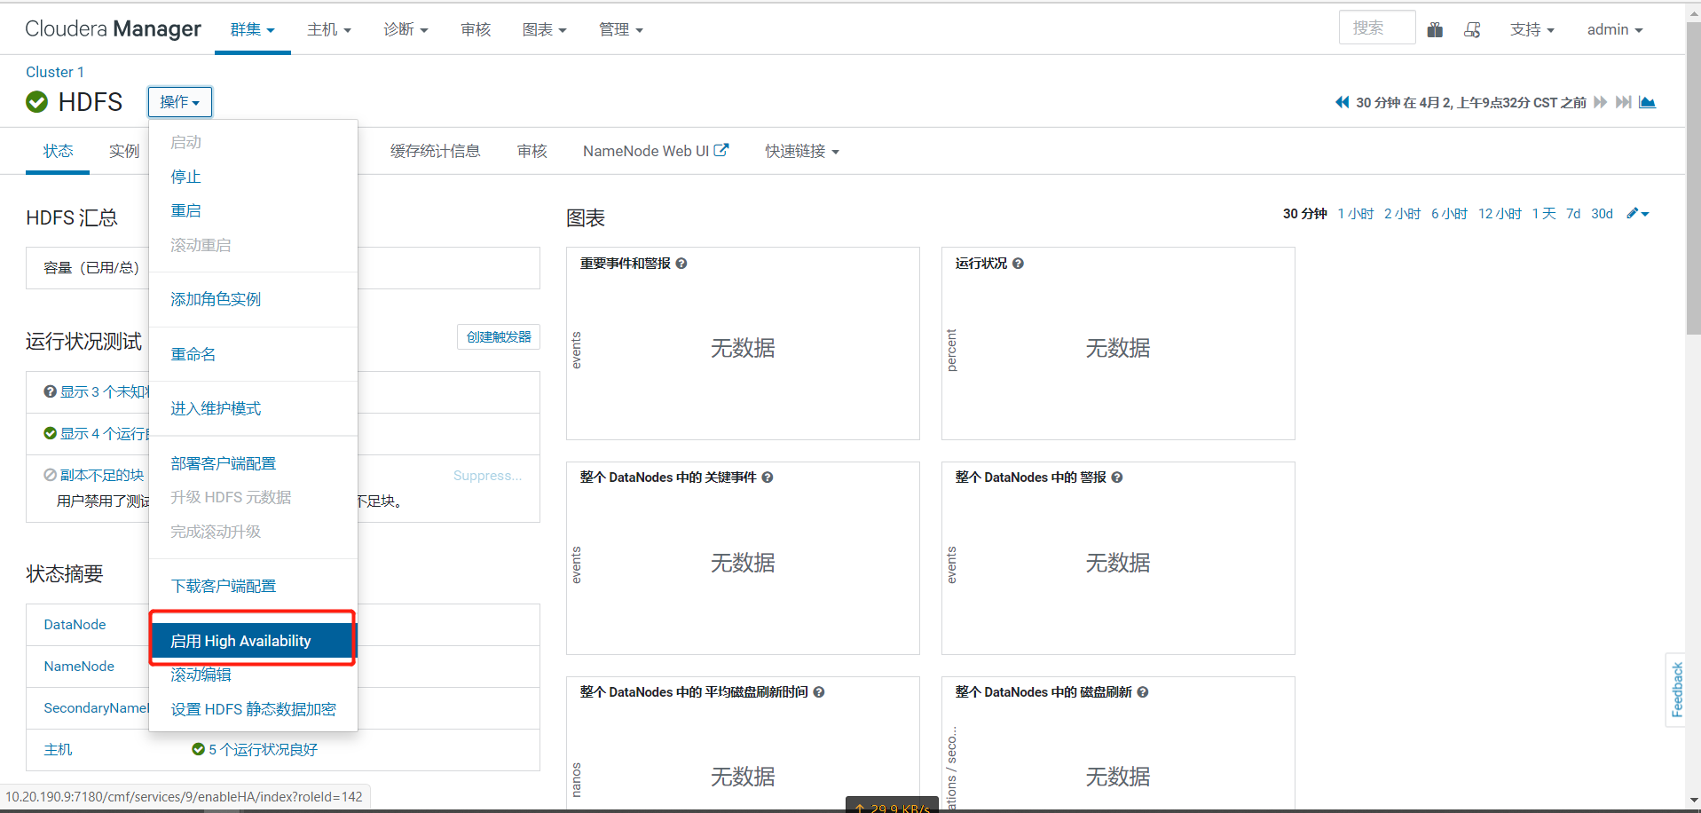Switch to the 状态 tab

tap(58, 151)
